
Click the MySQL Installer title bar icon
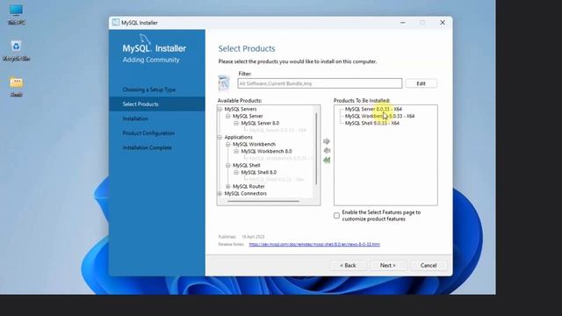[115, 22]
